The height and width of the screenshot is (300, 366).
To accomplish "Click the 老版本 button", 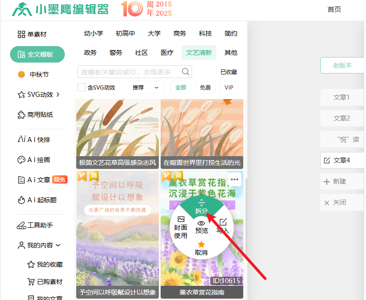I will (x=342, y=65).
